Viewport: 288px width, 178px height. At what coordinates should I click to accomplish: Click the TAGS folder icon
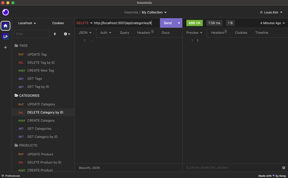pyautogui.click(x=16, y=45)
